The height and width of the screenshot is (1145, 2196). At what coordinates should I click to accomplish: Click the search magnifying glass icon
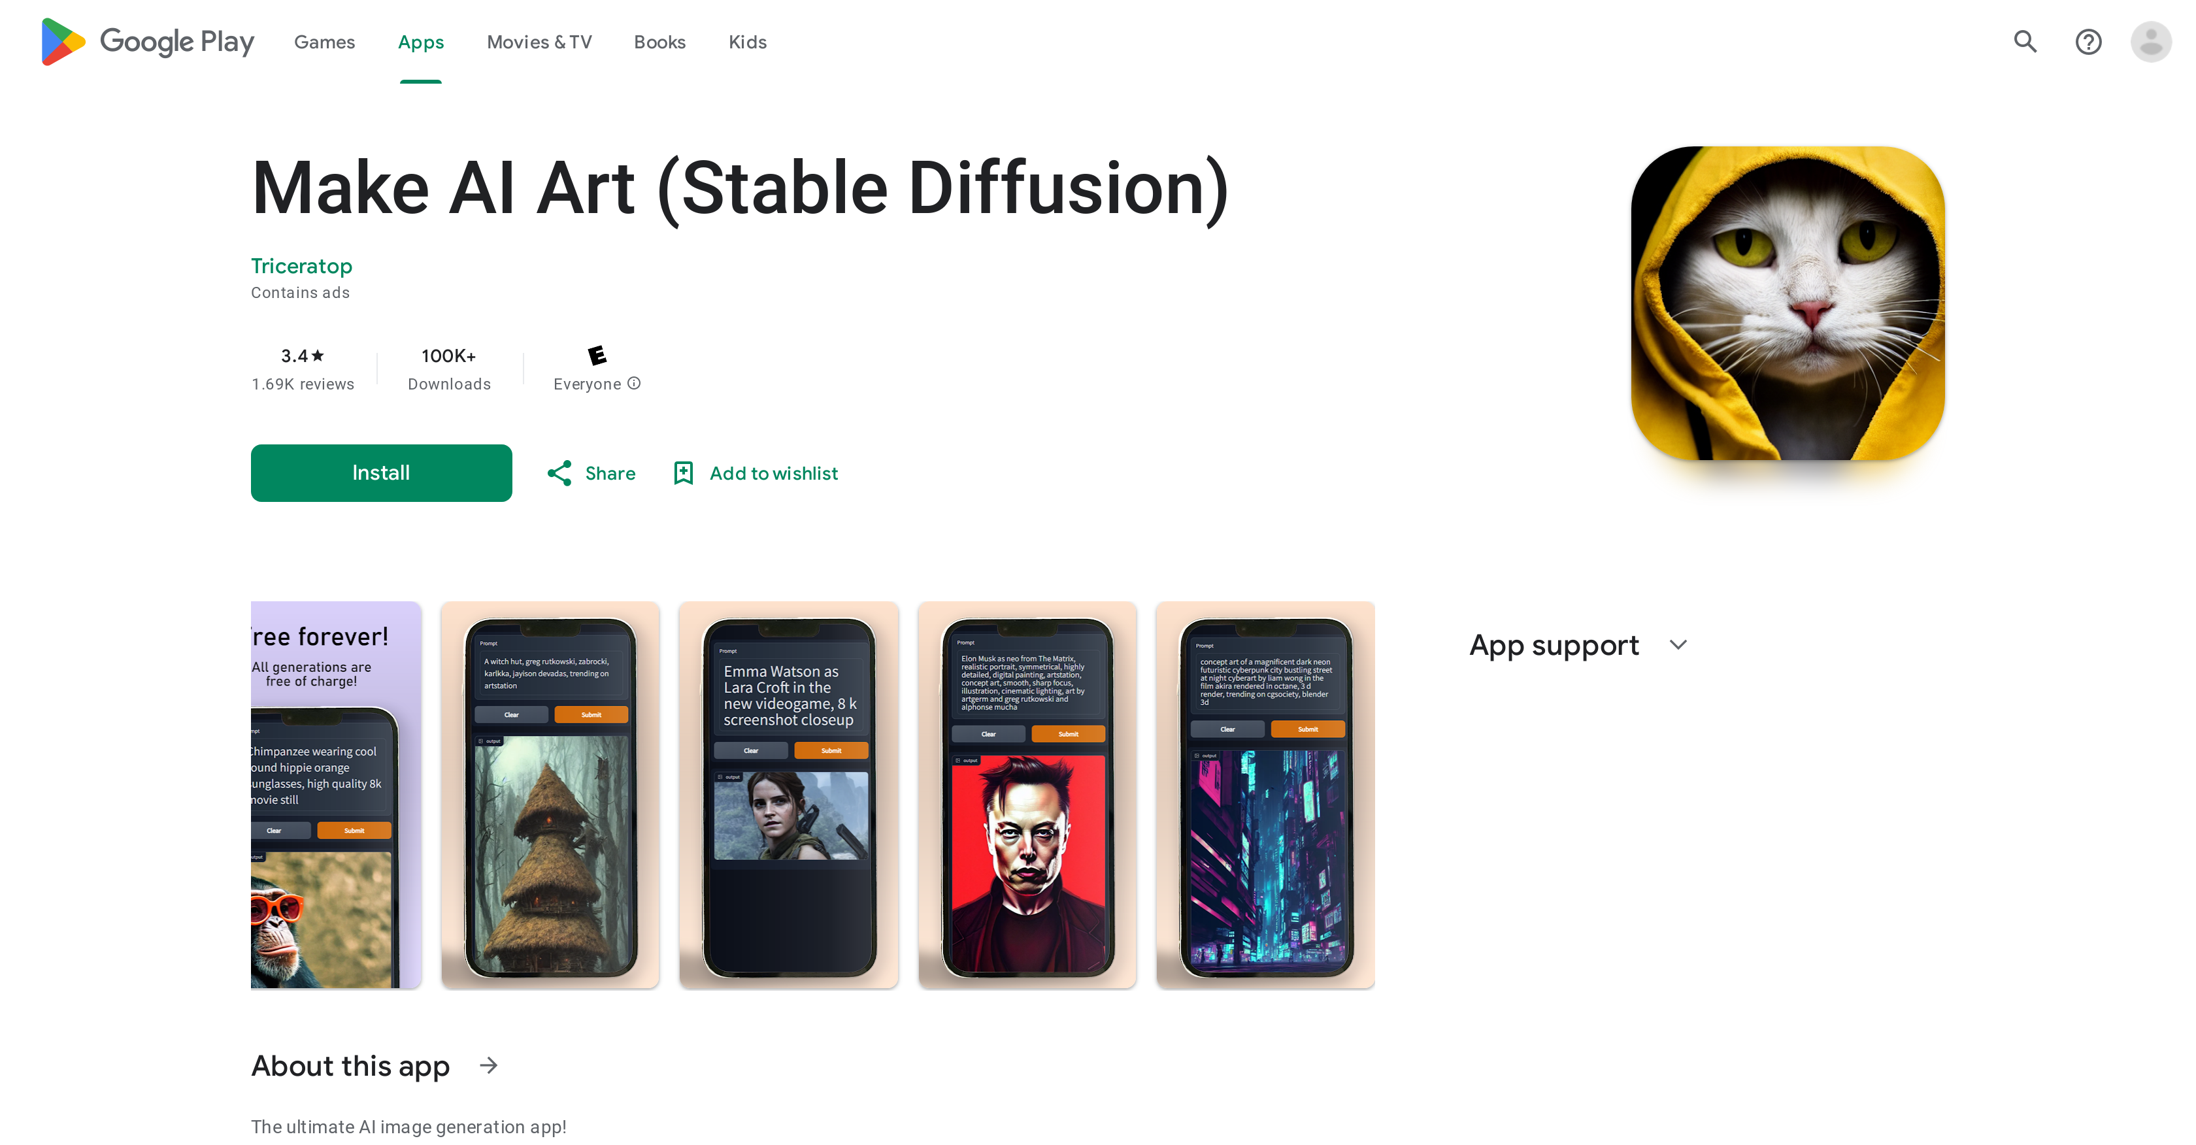click(2027, 42)
